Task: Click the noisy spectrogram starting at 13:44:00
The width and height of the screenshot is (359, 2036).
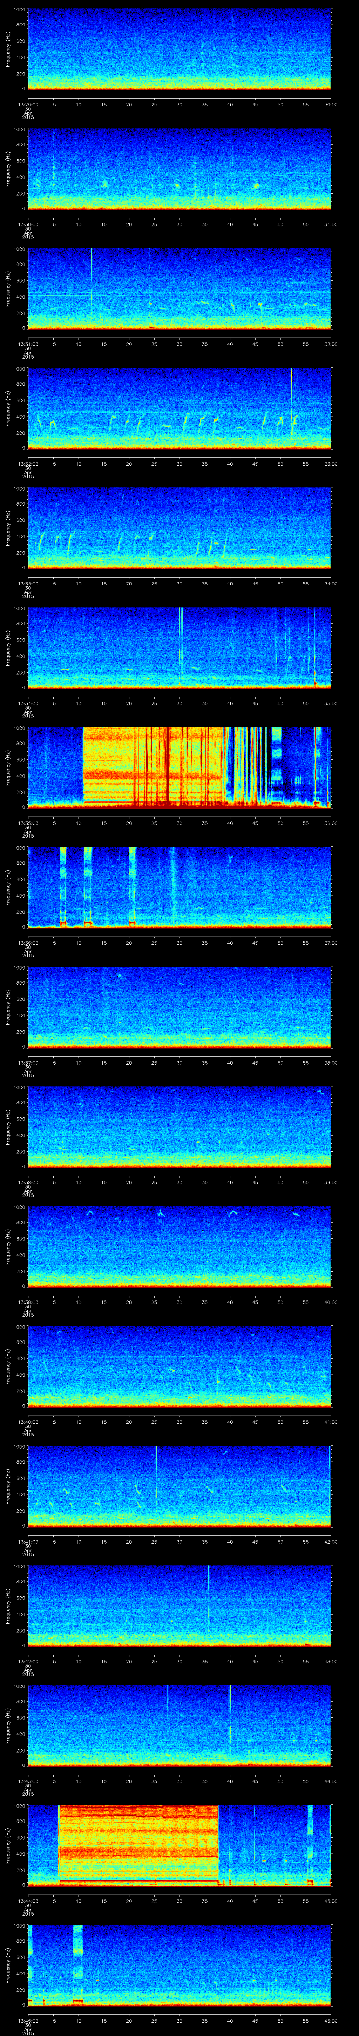Action: (179, 1845)
